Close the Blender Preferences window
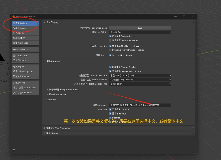This screenshot has height=160, width=221. 193,17
